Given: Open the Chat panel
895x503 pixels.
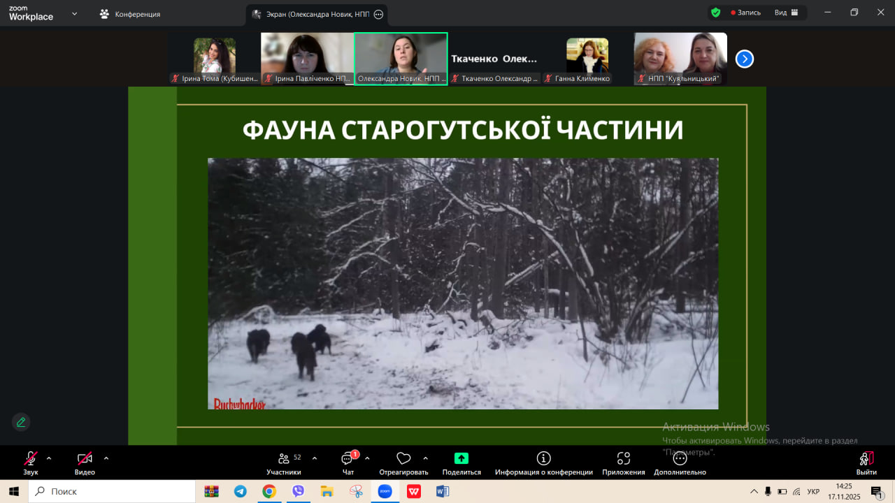Looking at the screenshot, I should point(348,459).
